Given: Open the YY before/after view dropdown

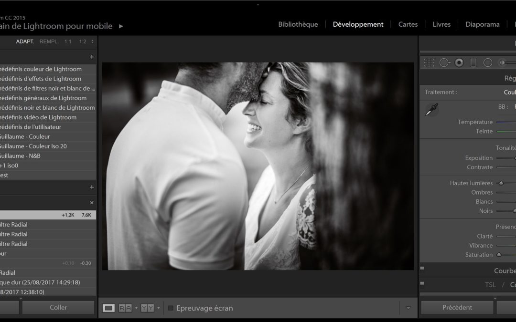Looking at the screenshot, I should (158, 308).
